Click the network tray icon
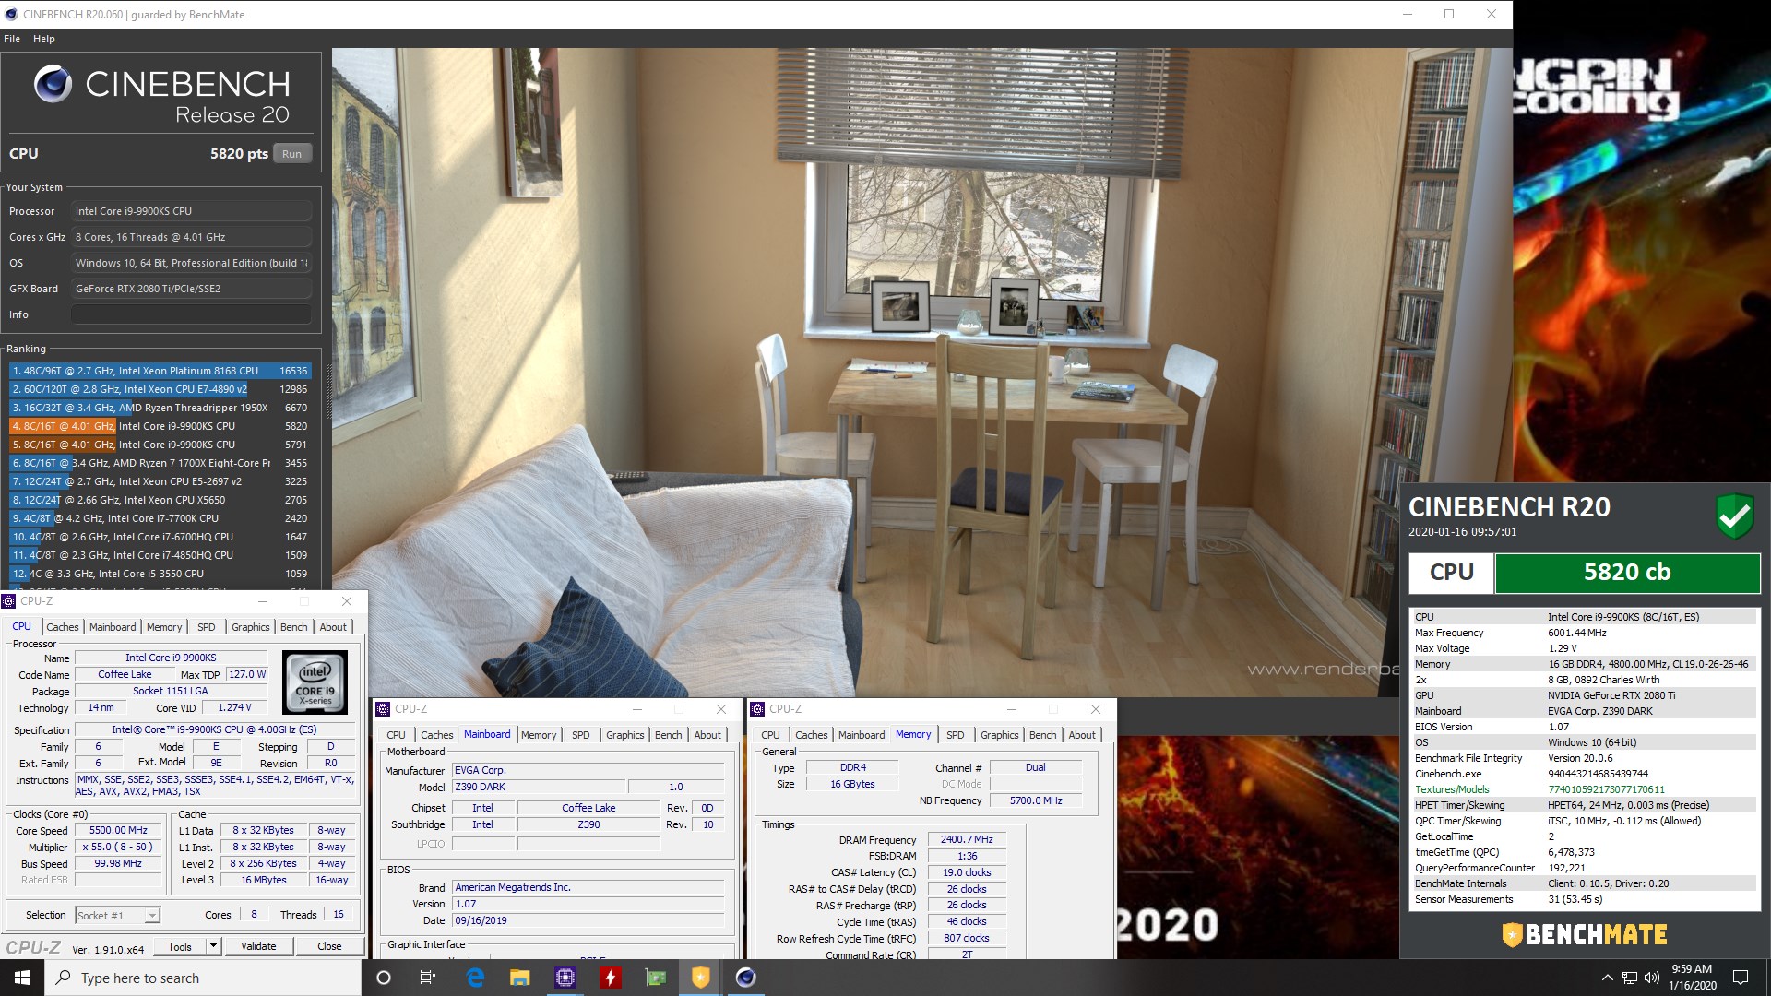1771x996 pixels. (x=1630, y=978)
